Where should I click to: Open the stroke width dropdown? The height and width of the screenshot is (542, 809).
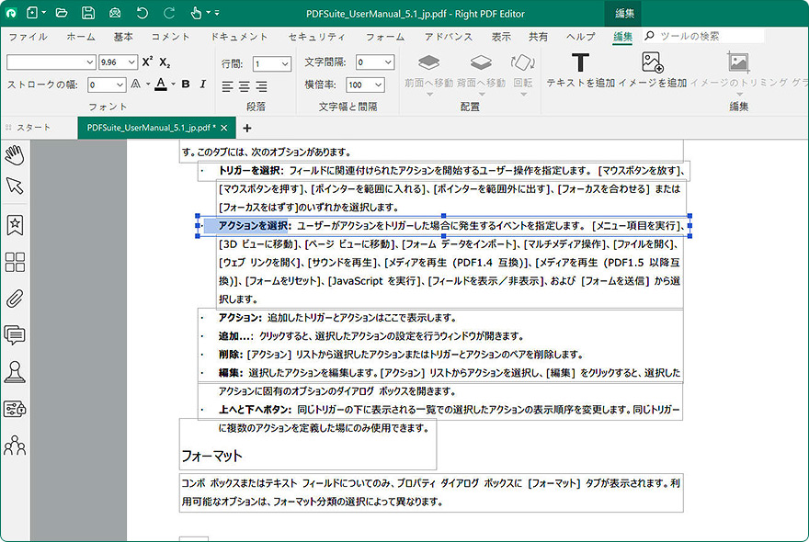tap(120, 85)
